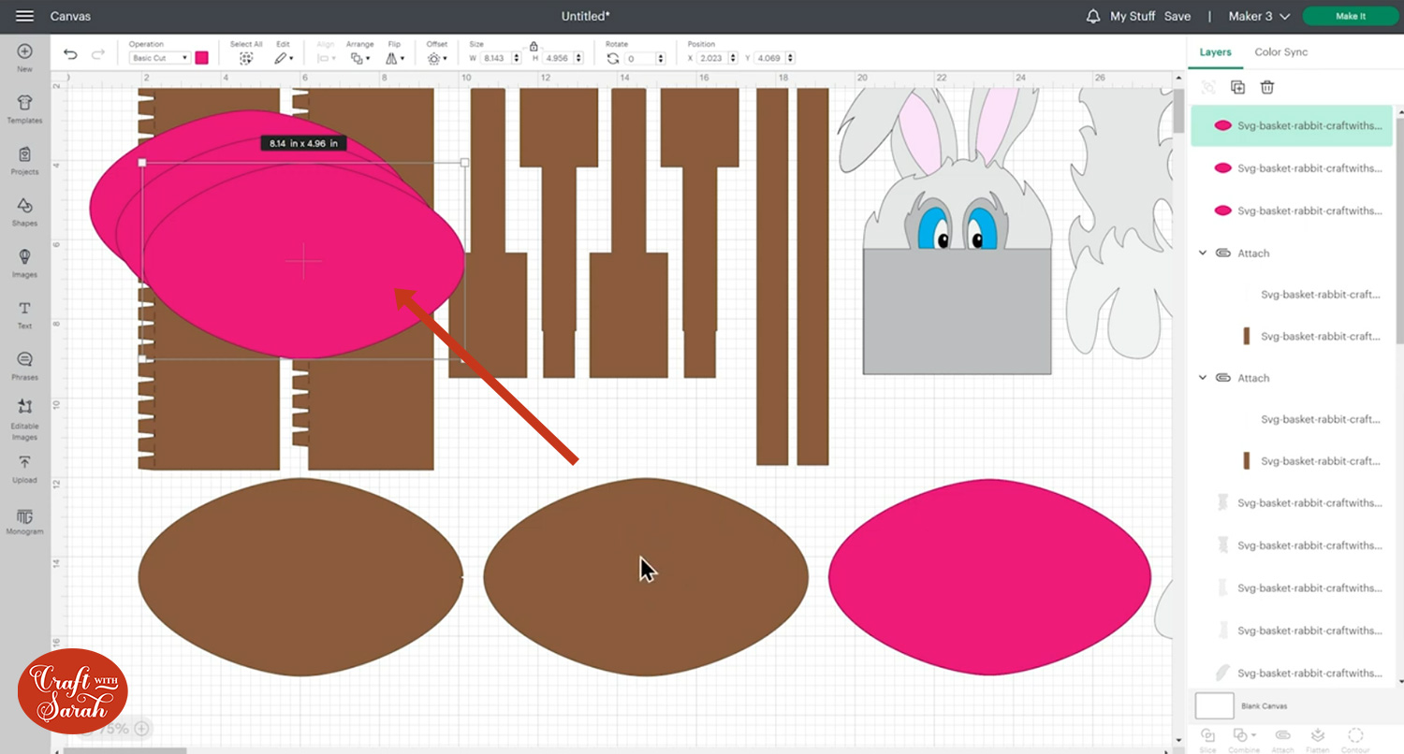The height and width of the screenshot is (754, 1404).
Task: Open the Monogram tool
Action: coord(24,521)
